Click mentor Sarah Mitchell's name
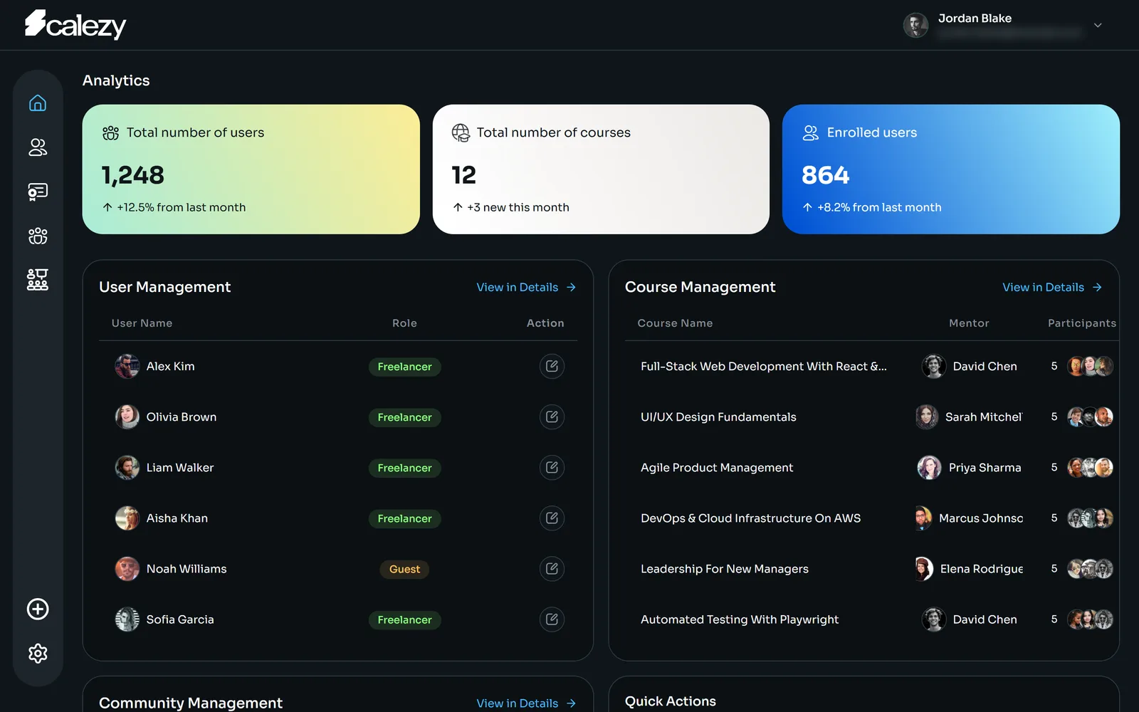Viewport: 1139px width, 712px height. coord(984,417)
